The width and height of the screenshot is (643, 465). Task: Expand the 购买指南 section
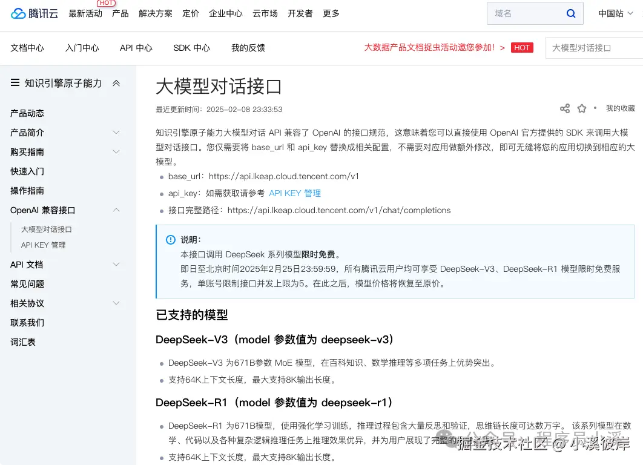click(116, 152)
